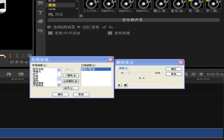Cancel the 音频滤镜 dialog with 取消
Image resolution: width=224 pixels, height=140 pixels.
(x=81, y=94)
